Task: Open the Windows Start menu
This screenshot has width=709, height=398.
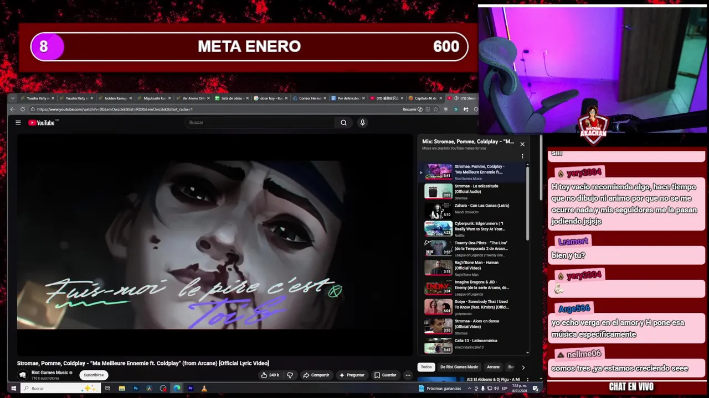Action: 13,389
